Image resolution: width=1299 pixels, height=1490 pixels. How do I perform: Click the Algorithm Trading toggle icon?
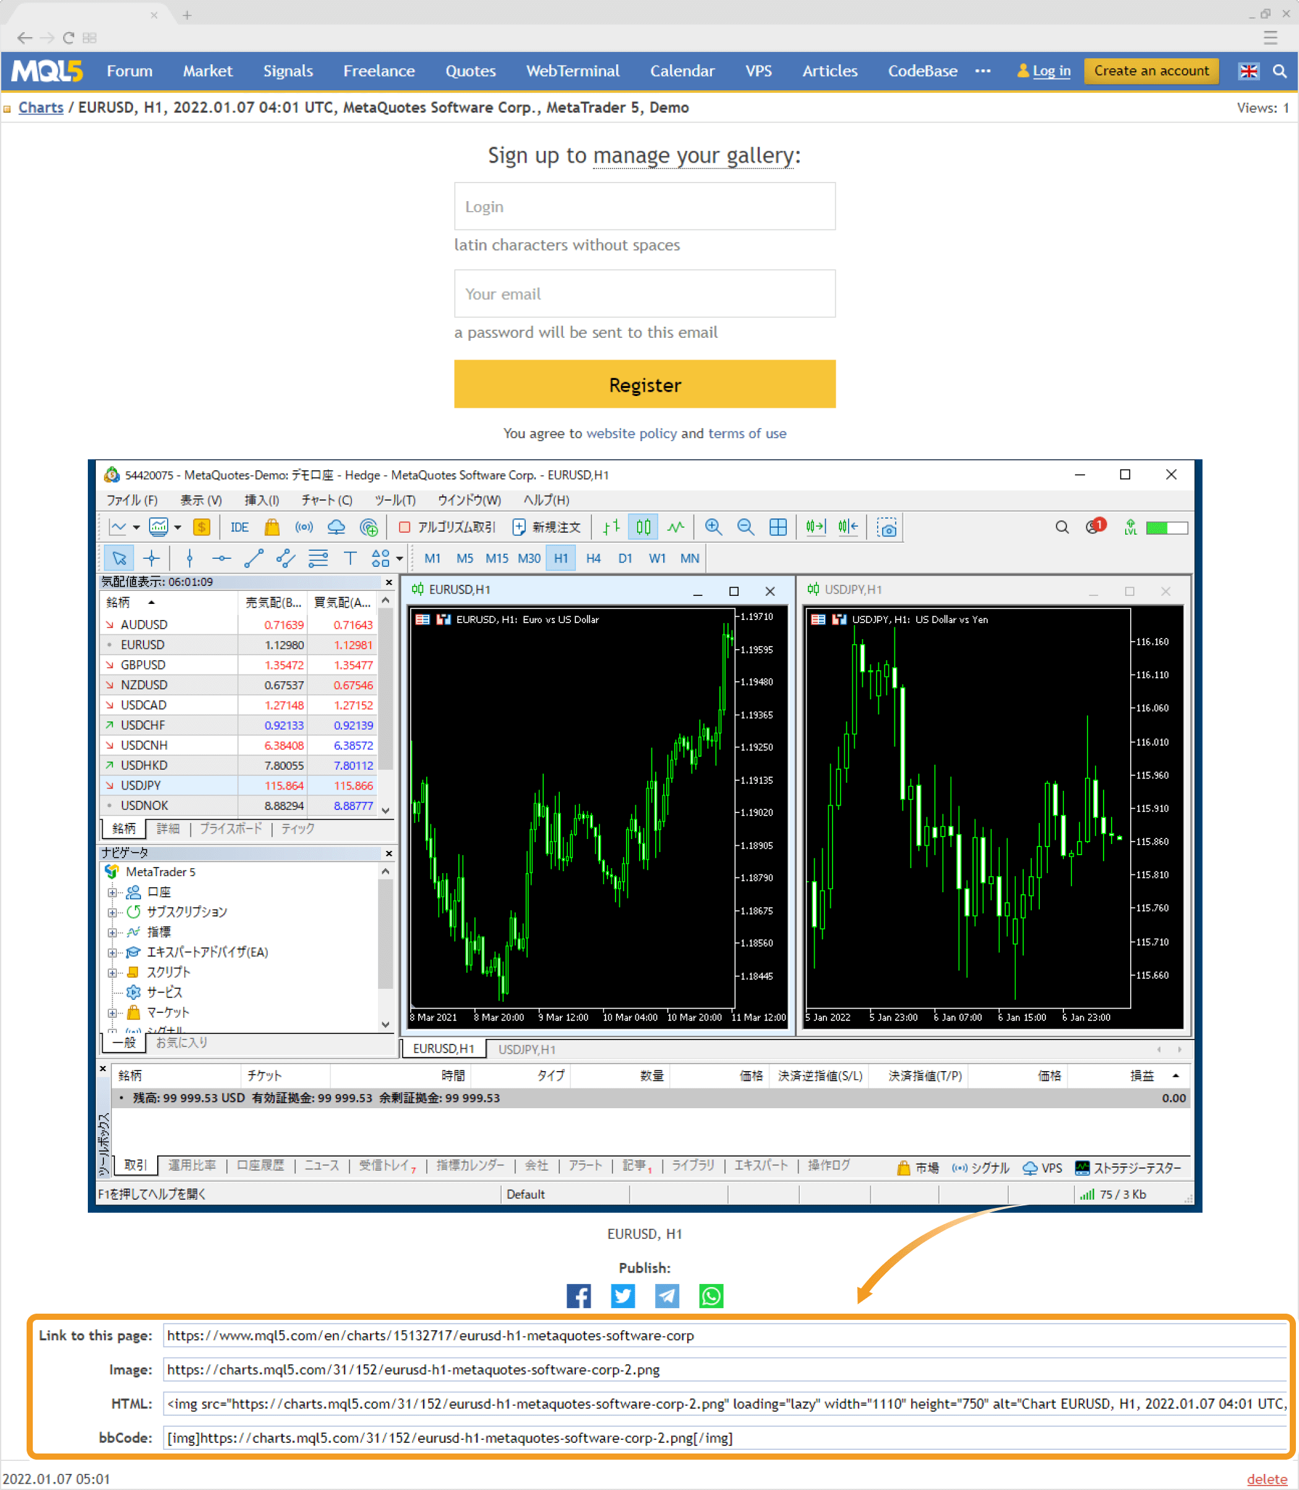point(408,526)
